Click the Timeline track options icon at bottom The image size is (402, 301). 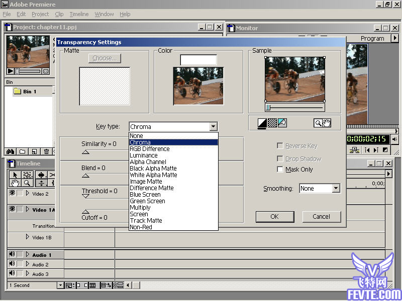[x=70, y=285]
